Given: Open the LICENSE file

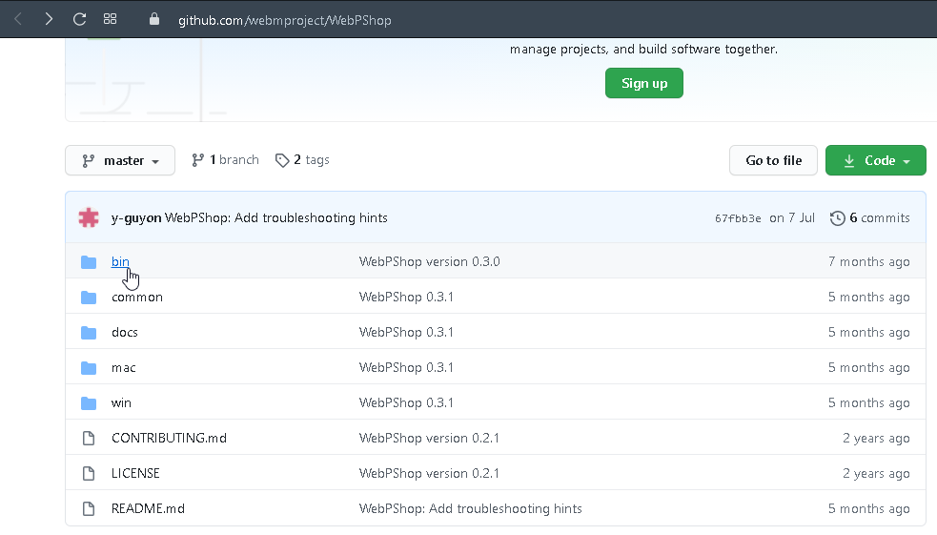Looking at the screenshot, I should point(135,473).
